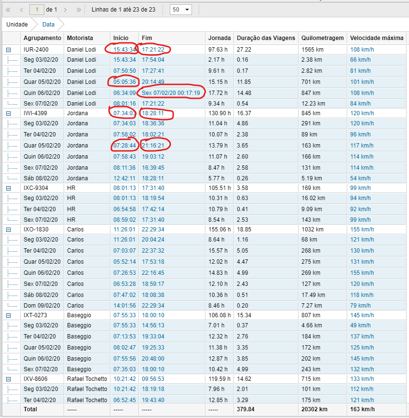Select the Unidade breadcrumb tab

click(x=16, y=24)
